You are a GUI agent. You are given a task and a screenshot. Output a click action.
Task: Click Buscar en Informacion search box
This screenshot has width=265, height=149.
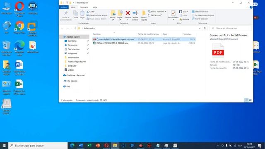(x=230, y=28)
